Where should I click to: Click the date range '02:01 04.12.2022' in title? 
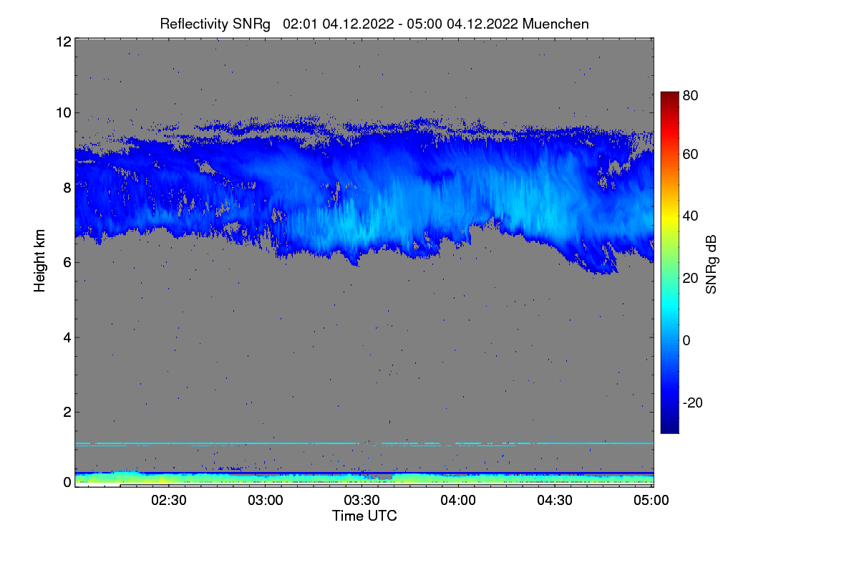pos(339,24)
